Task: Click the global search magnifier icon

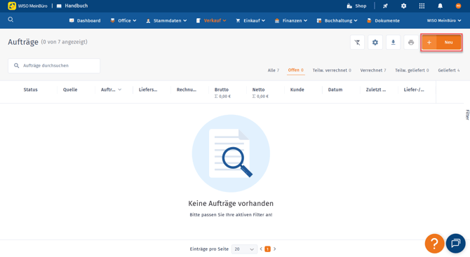Action: click(x=11, y=20)
